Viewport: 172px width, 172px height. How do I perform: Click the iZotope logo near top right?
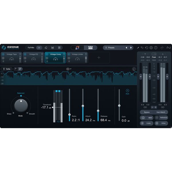point(162,48)
